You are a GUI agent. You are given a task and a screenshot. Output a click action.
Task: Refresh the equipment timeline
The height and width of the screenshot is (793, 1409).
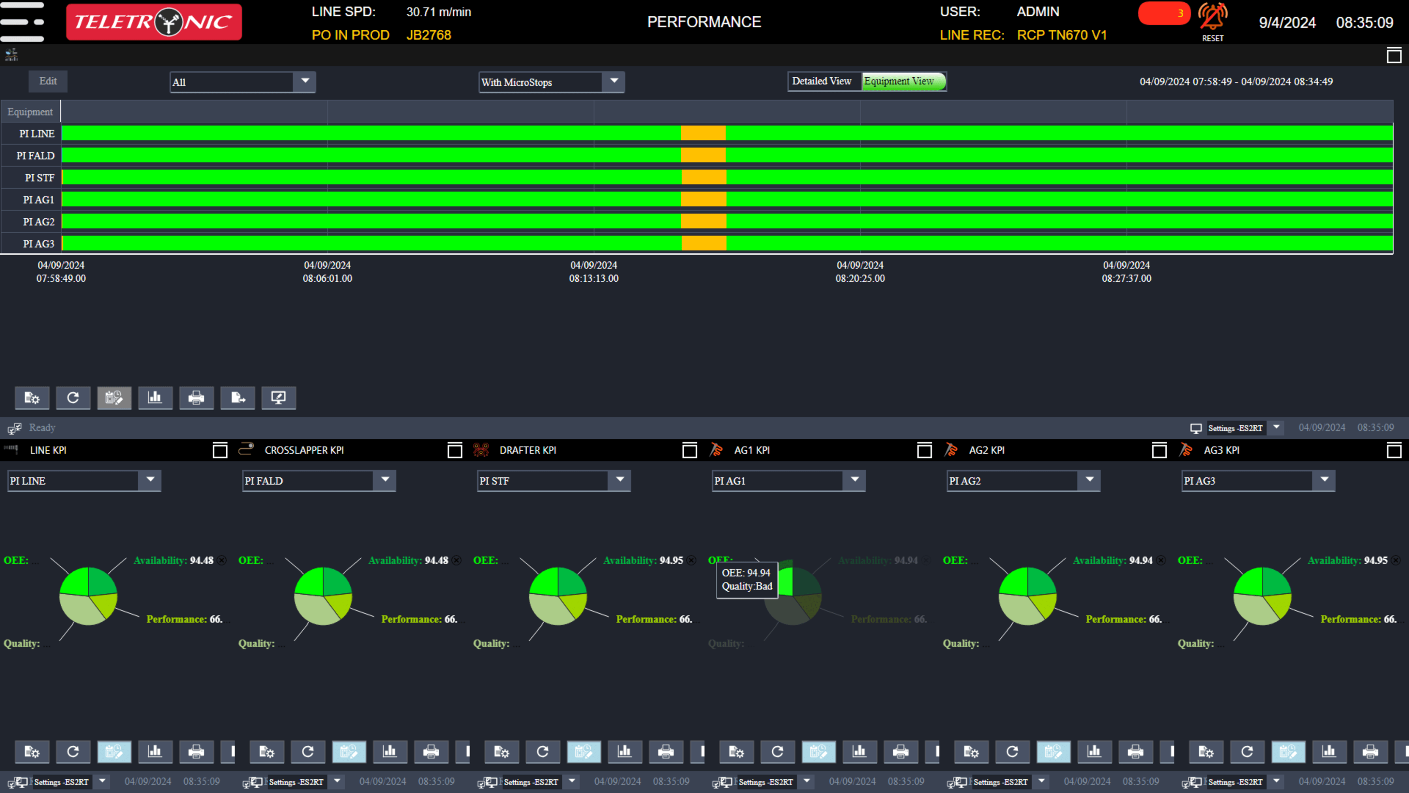click(73, 398)
